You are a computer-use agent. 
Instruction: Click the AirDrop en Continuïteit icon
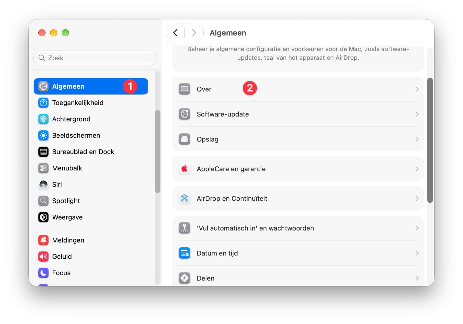[x=184, y=199]
